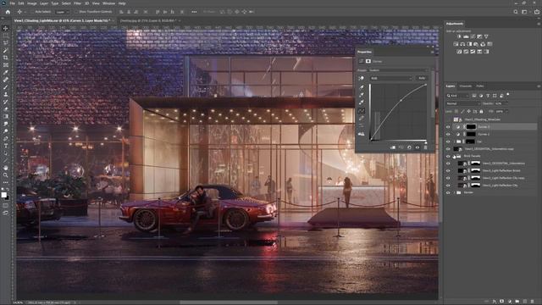This screenshot has width=542, height=305.
Task: Open the Window menu
Action: click(109, 3)
